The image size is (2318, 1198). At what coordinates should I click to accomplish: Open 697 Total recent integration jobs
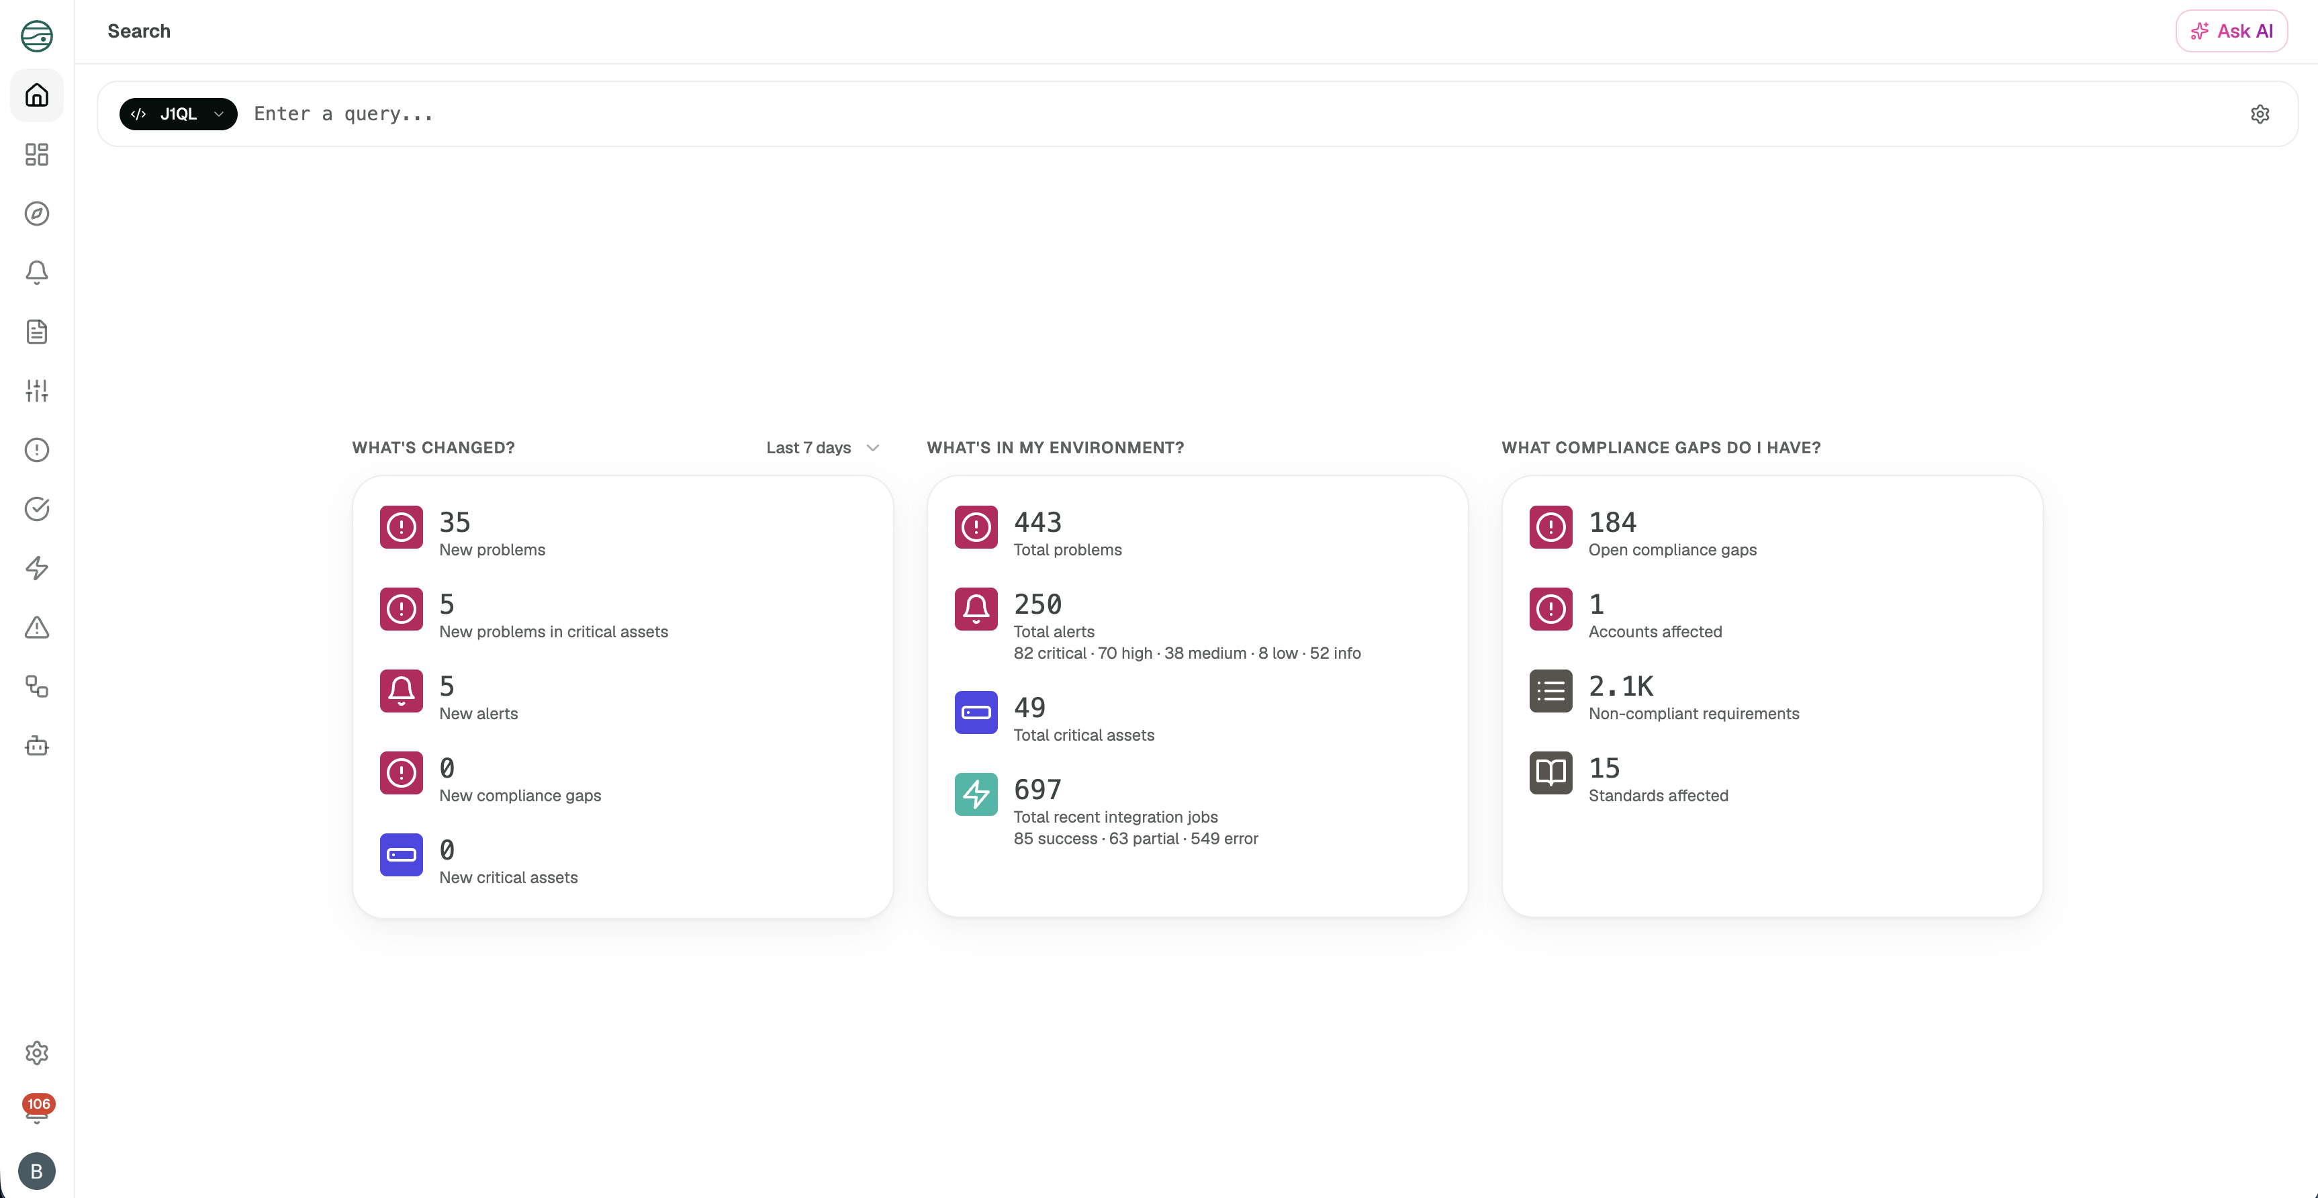(x=1116, y=801)
